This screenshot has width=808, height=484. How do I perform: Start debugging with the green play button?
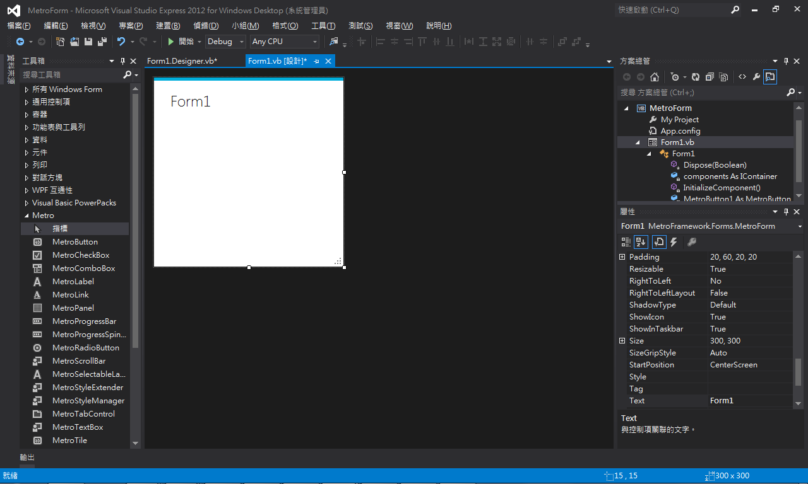[x=170, y=42]
